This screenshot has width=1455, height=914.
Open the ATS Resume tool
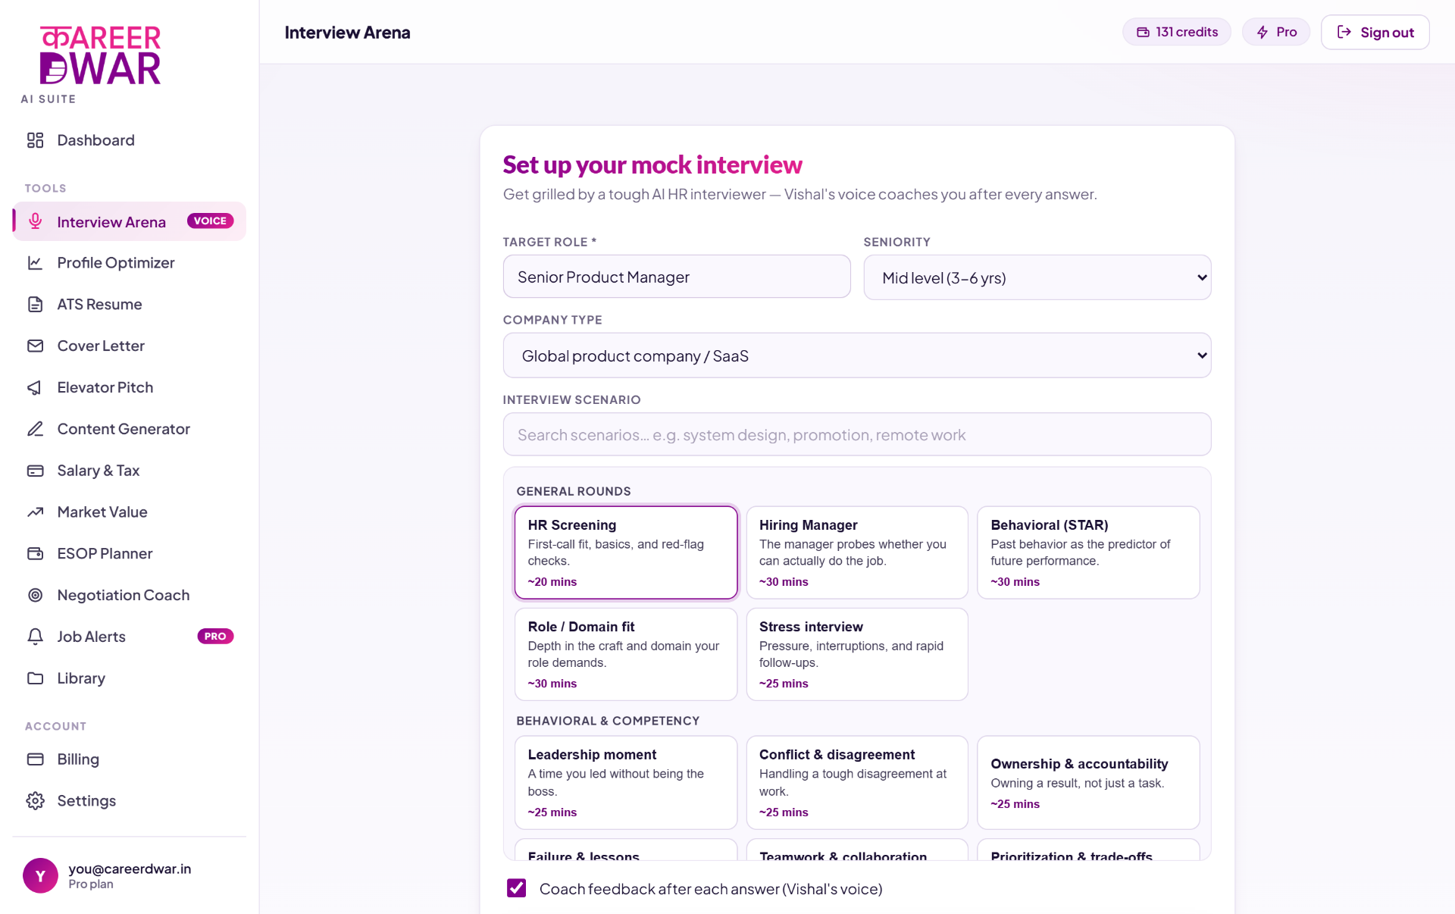(129, 305)
